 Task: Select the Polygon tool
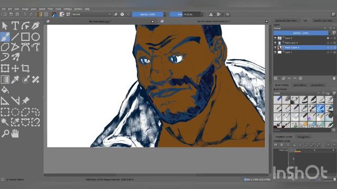[x=5, y=47]
